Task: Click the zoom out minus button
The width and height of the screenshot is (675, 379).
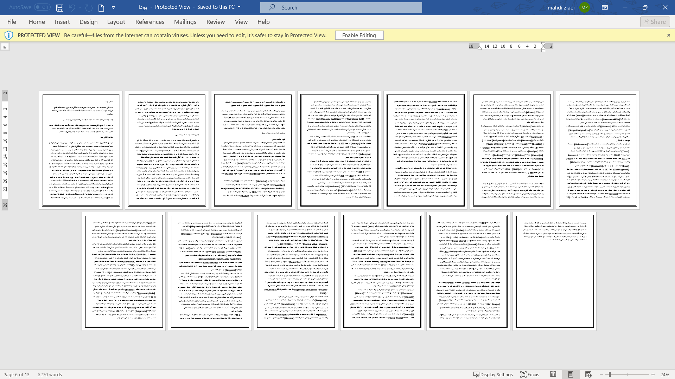Action: [601, 374]
